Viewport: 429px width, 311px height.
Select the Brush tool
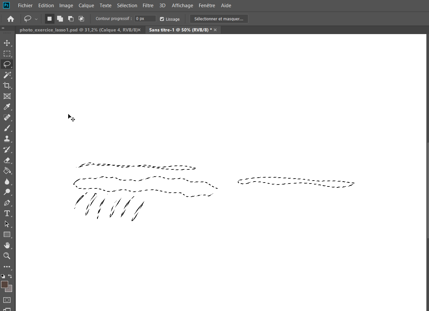[7, 128]
